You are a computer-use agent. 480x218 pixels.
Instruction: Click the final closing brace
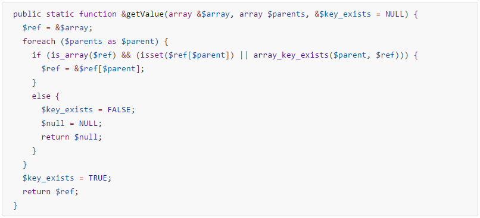coord(15,206)
